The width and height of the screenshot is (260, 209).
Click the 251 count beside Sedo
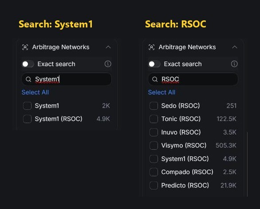point(232,106)
